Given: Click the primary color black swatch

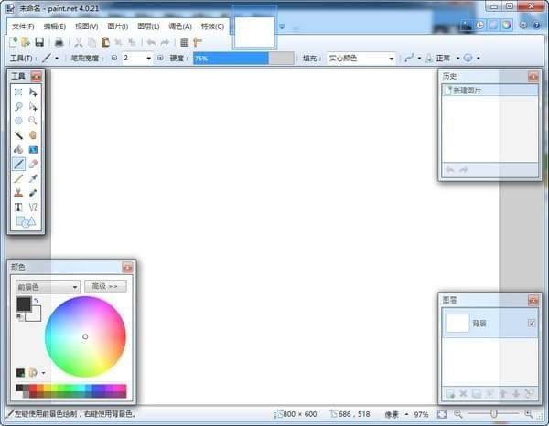Looking at the screenshot, I should coord(24,304).
